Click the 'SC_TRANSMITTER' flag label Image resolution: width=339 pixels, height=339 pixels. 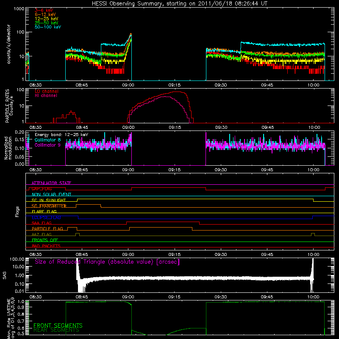coord(49,206)
